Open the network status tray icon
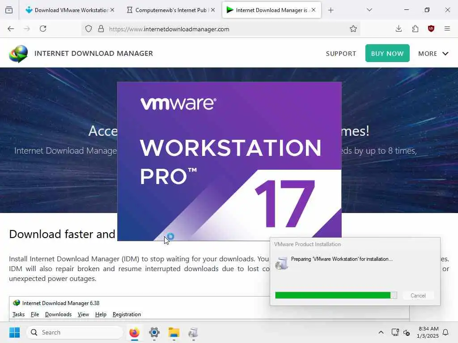Viewport: 458px width, 343px height. tap(395, 332)
